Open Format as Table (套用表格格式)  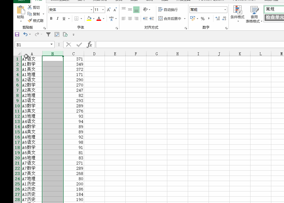[254, 14]
